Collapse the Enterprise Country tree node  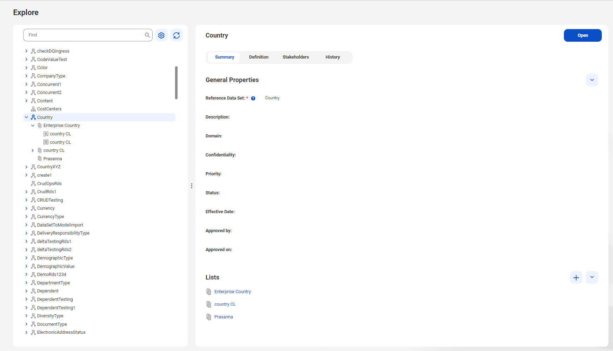click(x=33, y=126)
